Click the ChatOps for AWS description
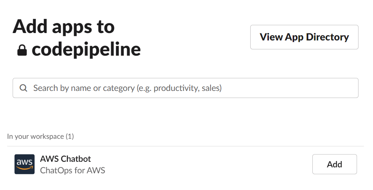Screen dimensions: 373x190 point(73,171)
